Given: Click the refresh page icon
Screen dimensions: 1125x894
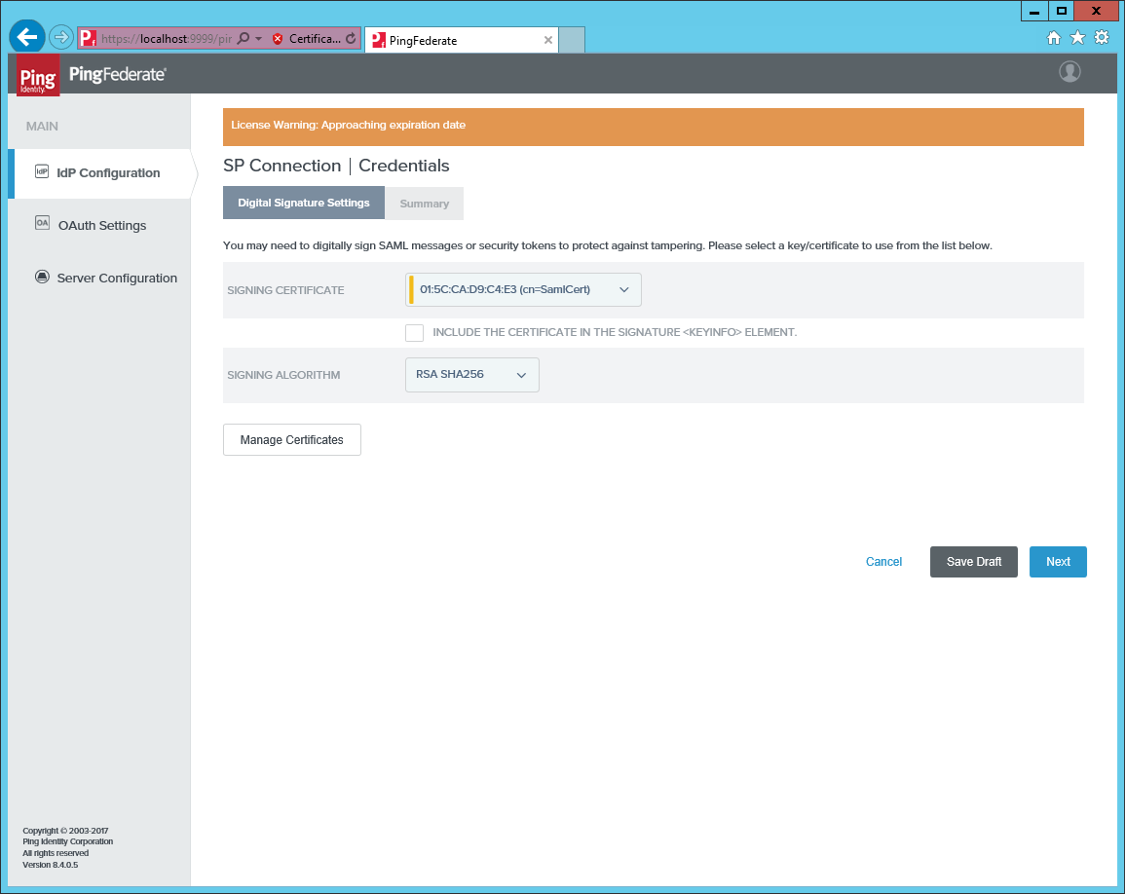Looking at the screenshot, I should tap(351, 39).
